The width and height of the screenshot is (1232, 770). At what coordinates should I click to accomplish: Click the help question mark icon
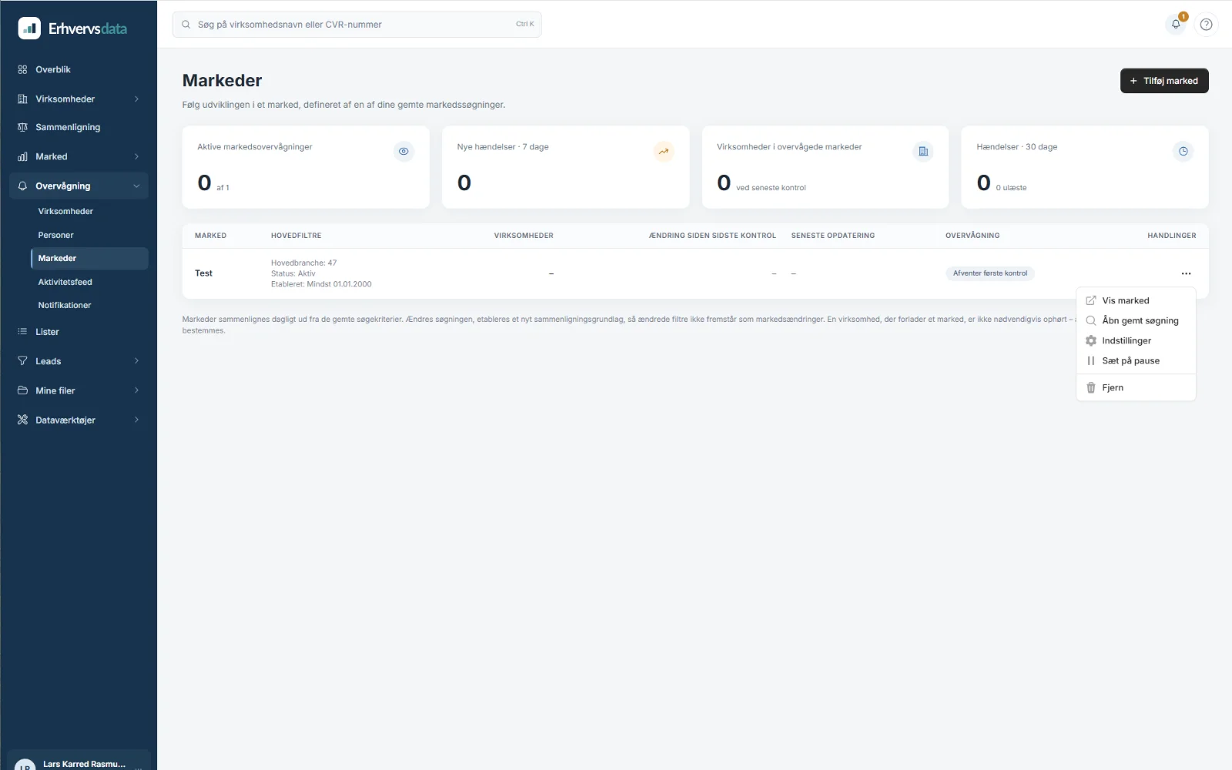1206,24
